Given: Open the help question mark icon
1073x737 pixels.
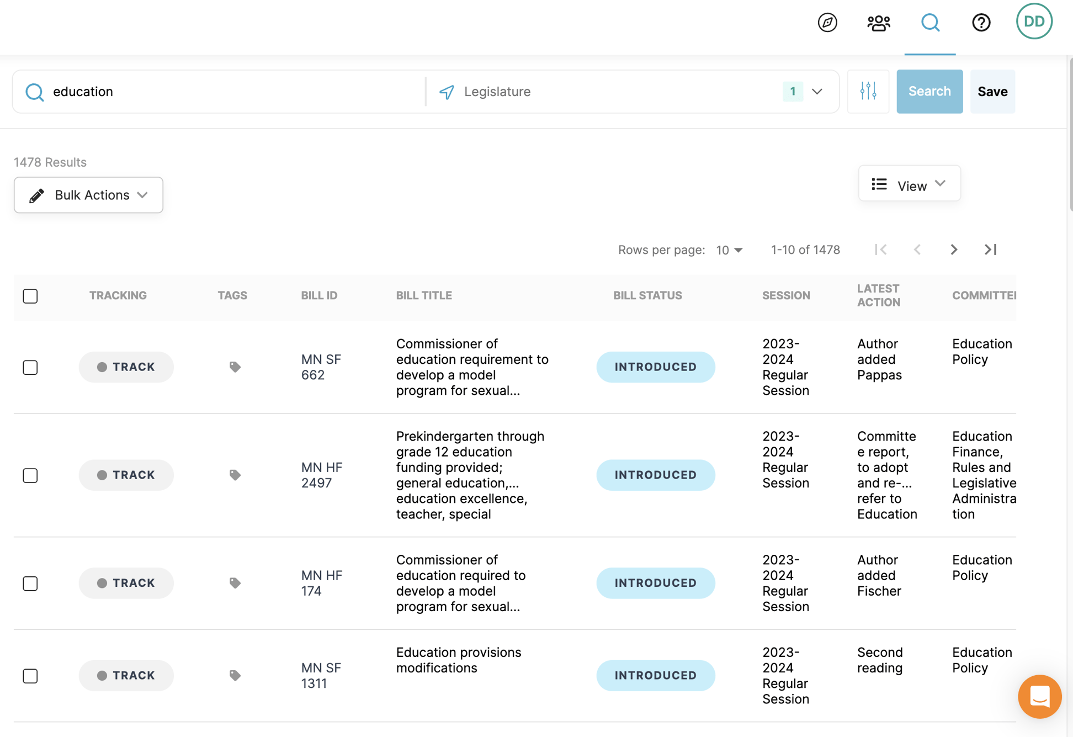Looking at the screenshot, I should point(981,23).
